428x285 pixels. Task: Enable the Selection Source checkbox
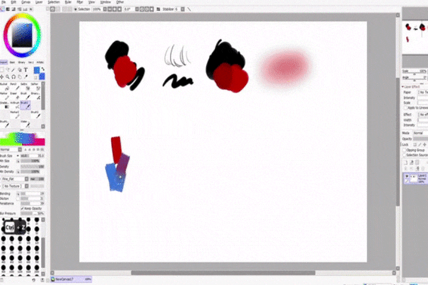405,155
